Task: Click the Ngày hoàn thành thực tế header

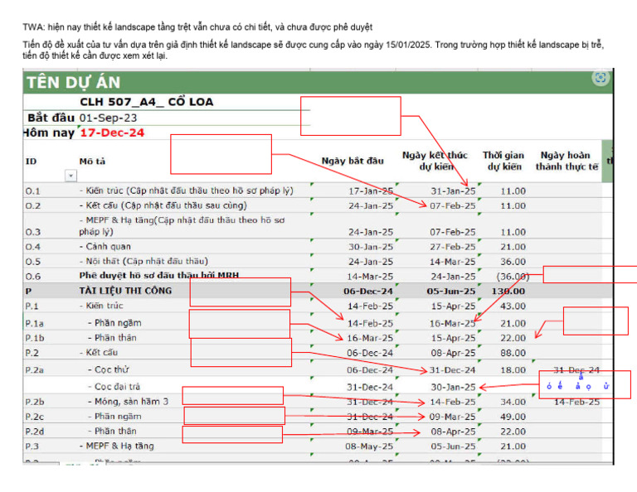Action: (x=566, y=161)
